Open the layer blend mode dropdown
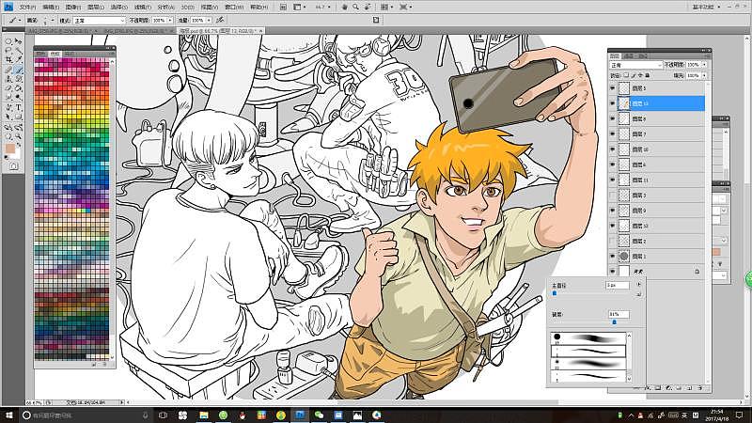This screenshot has width=752, height=423. pos(635,65)
